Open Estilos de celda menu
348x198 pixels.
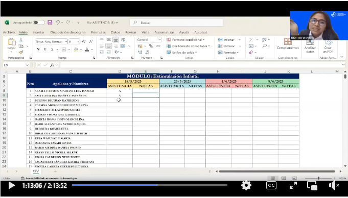pyautogui.click(x=182, y=53)
